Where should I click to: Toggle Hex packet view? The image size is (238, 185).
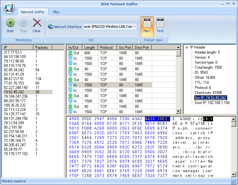(x=147, y=25)
